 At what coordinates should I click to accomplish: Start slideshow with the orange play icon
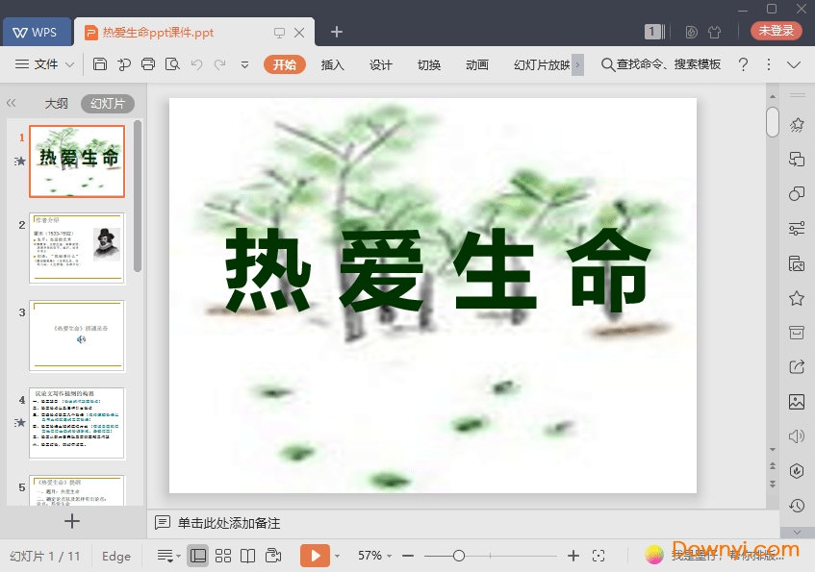[x=315, y=556]
